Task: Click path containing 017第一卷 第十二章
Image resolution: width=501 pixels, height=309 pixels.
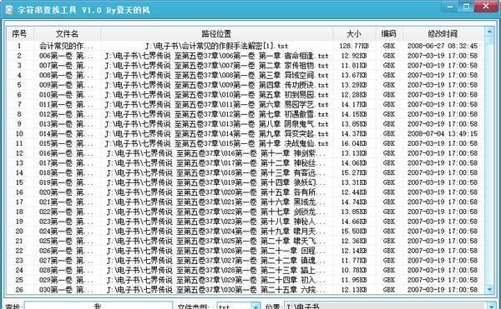Action: tap(216, 163)
